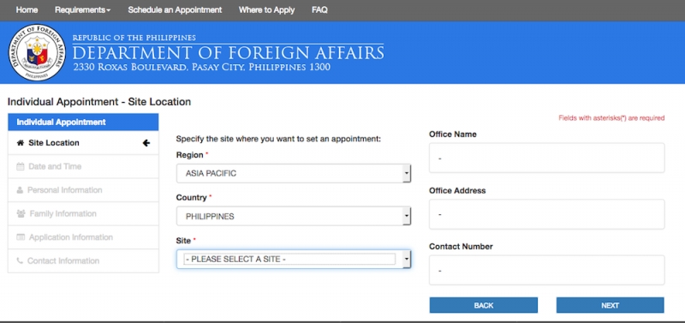
Task: Open the Where to Apply page
Action: point(266,9)
